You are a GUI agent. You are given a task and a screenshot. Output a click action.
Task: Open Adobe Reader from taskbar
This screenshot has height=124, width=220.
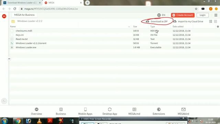(50, 121)
